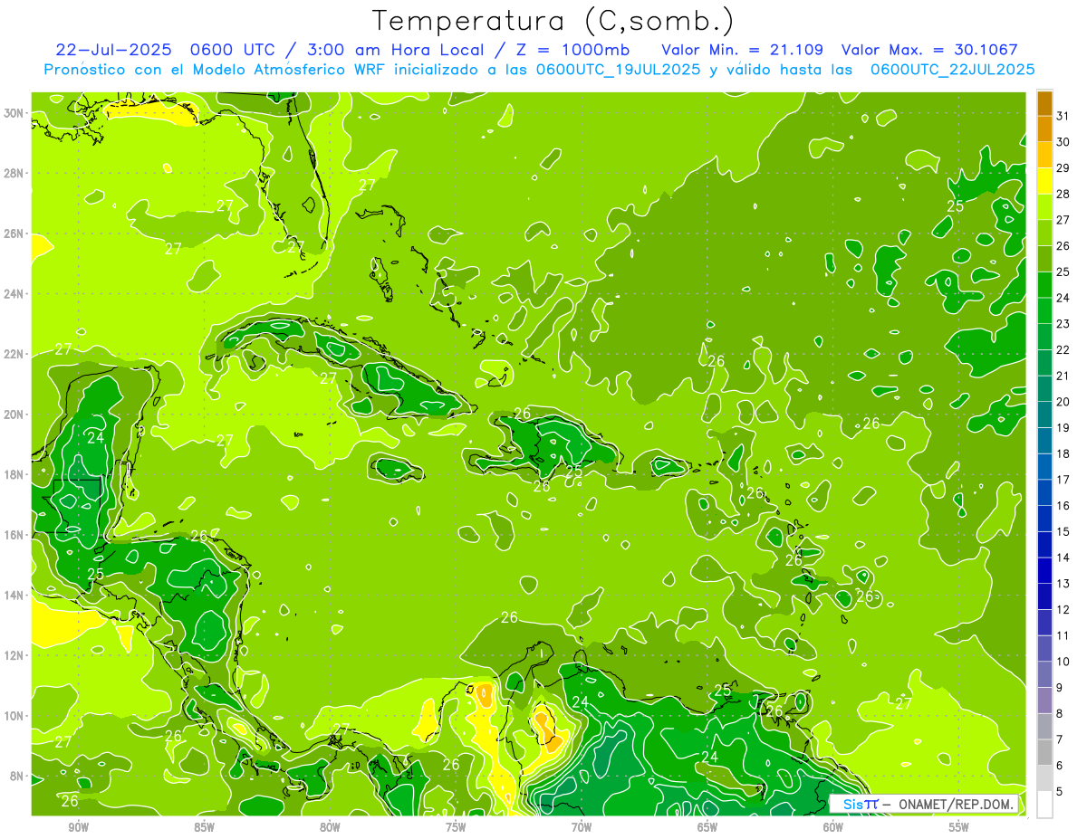Click the 30N latitude axis label
The image size is (1087, 839).
[15, 113]
